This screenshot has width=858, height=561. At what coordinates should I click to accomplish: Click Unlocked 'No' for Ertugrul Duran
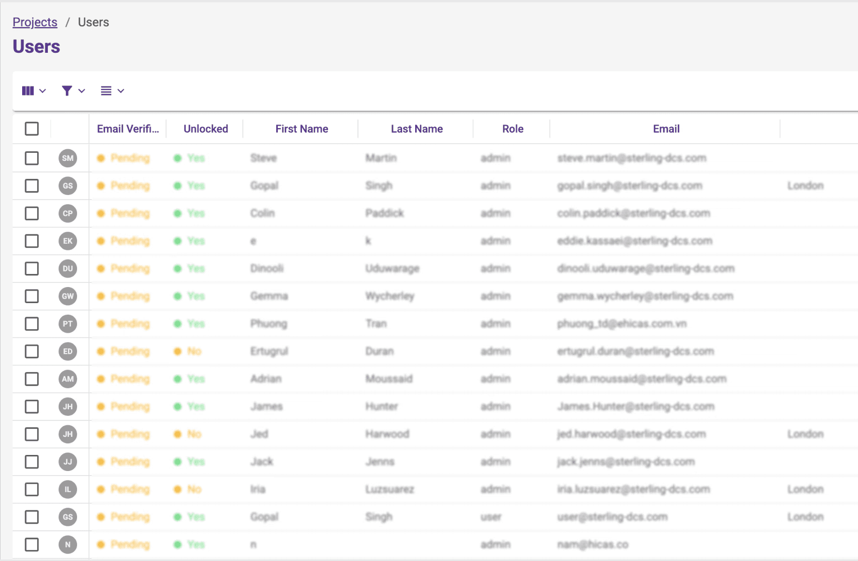coord(188,351)
